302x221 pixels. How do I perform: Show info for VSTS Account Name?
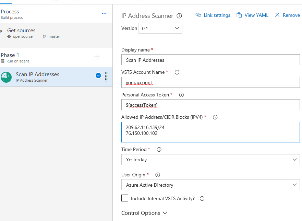177,72
